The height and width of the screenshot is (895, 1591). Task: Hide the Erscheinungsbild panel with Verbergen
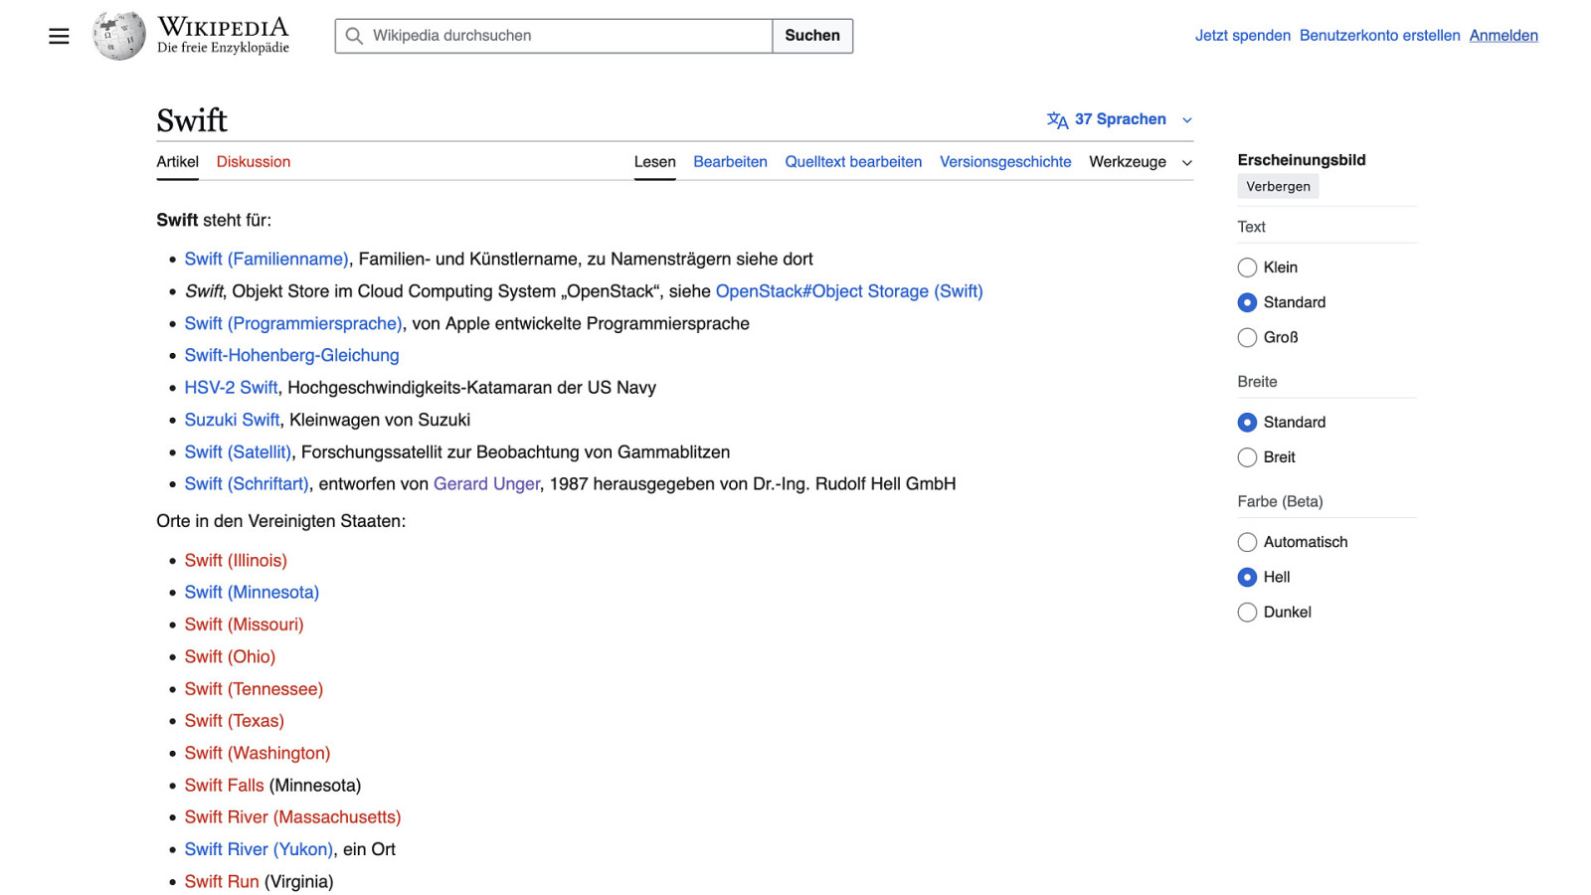[1278, 187]
